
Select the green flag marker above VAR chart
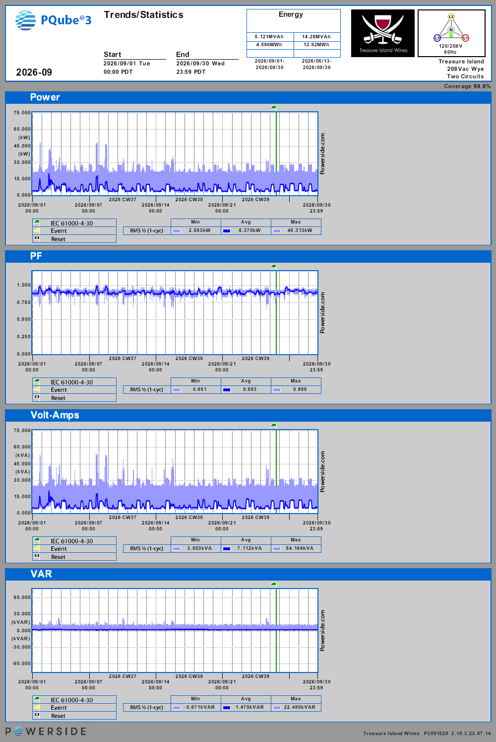pyautogui.click(x=274, y=584)
